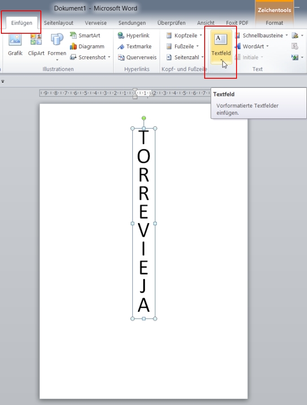Viewport: 307px width, 405px height.
Task: Click the green rotation handle of the text box
Action: click(x=144, y=118)
